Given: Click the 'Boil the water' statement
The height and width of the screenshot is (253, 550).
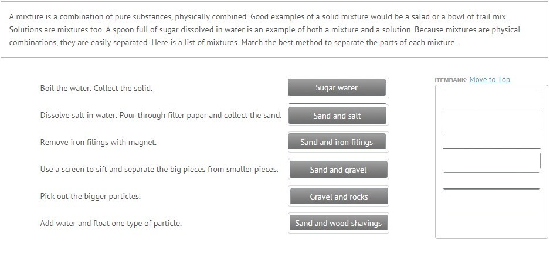Looking at the screenshot, I should pyautogui.click(x=96, y=88).
